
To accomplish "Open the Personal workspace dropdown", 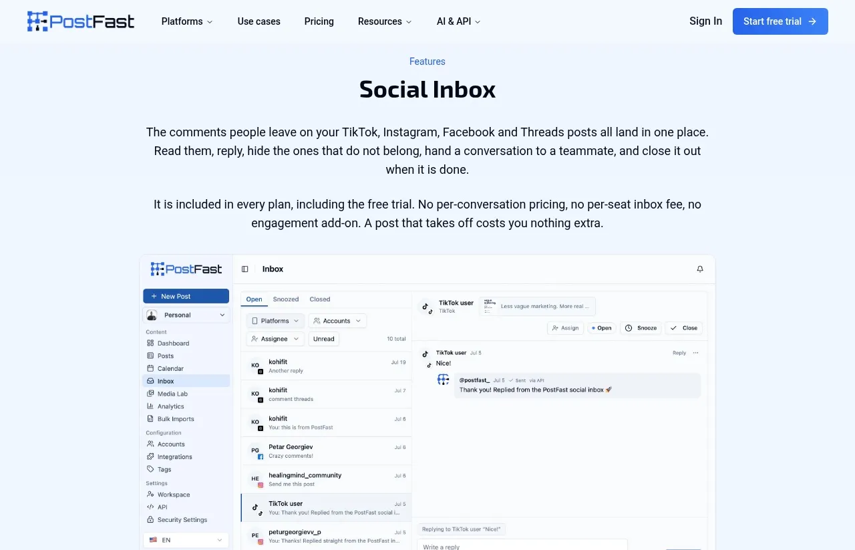I will (x=186, y=315).
